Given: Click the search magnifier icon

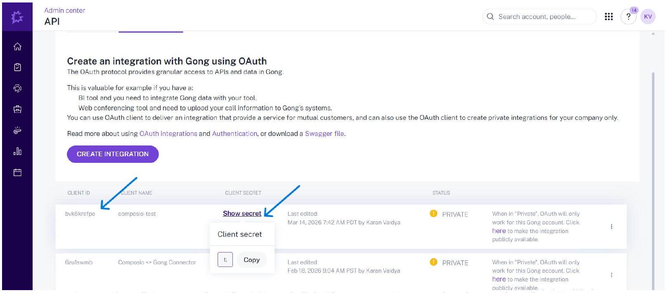Looking at the screenshot, I should [490, 17].
